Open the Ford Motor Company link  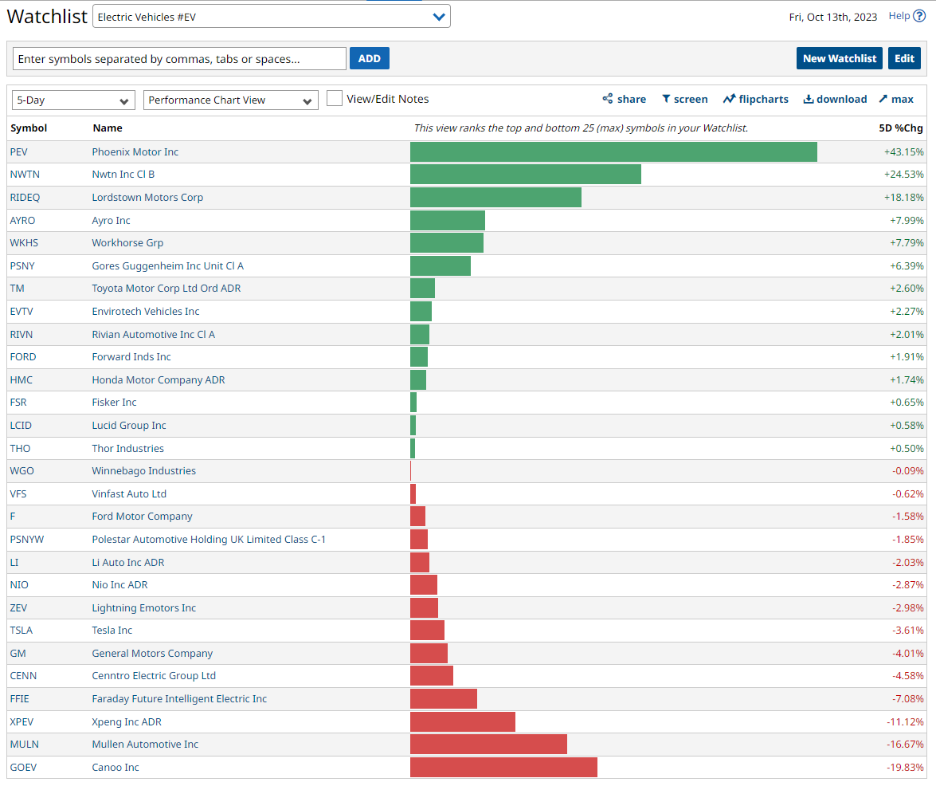pos(142,517)
